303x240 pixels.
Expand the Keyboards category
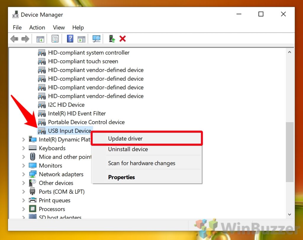24,148
